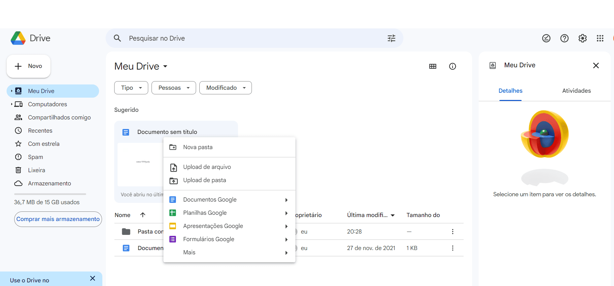The height and width of the screenshot is (286, 614).
Task: Click the Novo button
Action: point(29,66)
